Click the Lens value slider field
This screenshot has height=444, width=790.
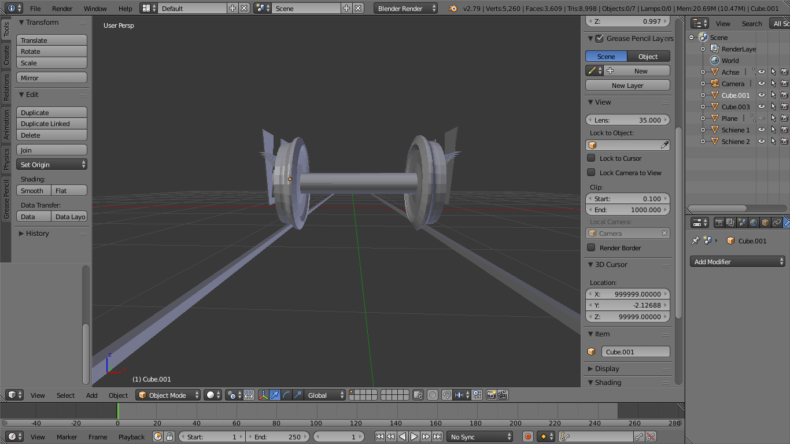tap(627, 120)
